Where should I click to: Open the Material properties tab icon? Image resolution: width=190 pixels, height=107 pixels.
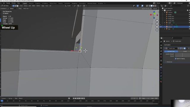point(161,82)
